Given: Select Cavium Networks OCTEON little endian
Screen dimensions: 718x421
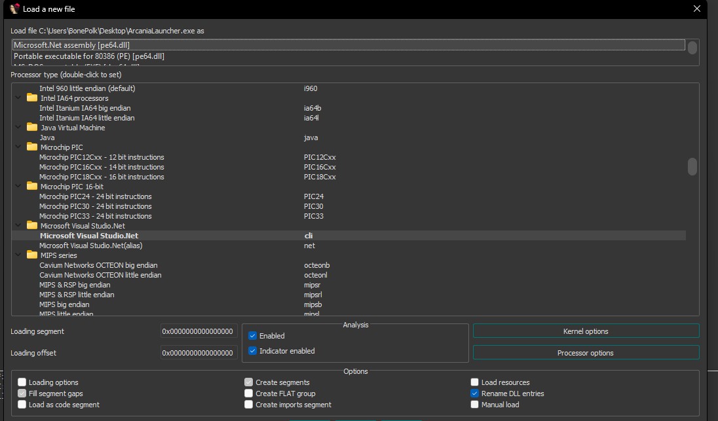Looking at the screenshot, I should [x=349, y=275].
